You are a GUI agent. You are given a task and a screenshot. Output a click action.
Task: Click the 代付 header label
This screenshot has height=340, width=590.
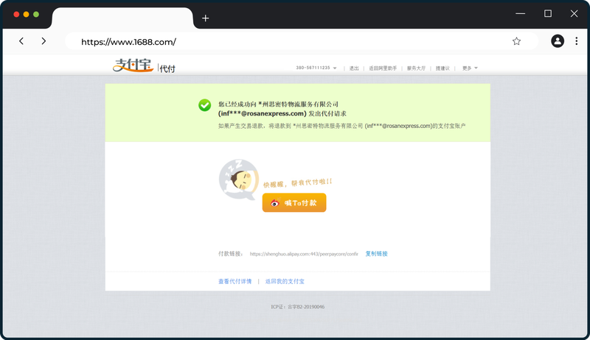coord(167,68)
